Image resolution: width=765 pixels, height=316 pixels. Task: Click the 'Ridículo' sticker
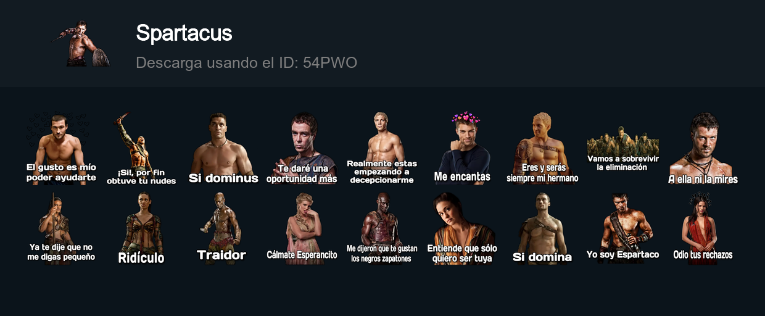coord(141,229)
